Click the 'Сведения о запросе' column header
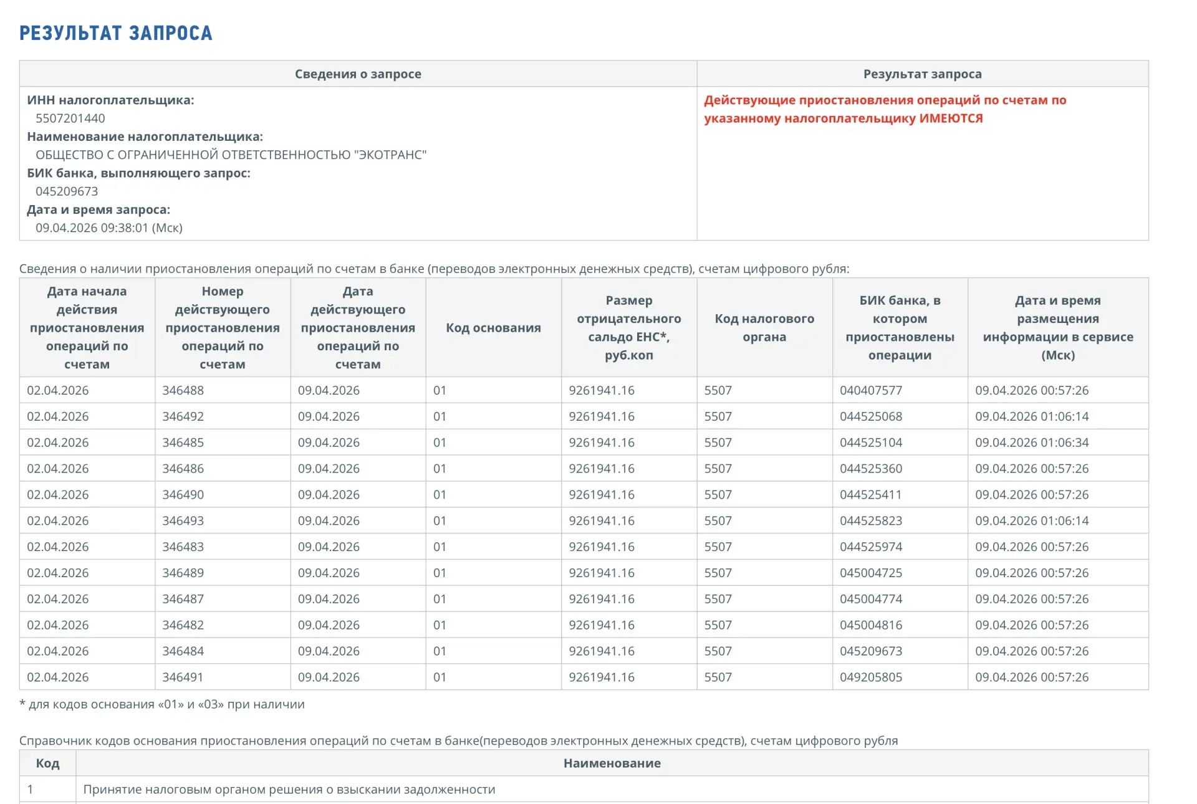The height and width of the screenshot is (804, 1197). (x=358, y=74)
